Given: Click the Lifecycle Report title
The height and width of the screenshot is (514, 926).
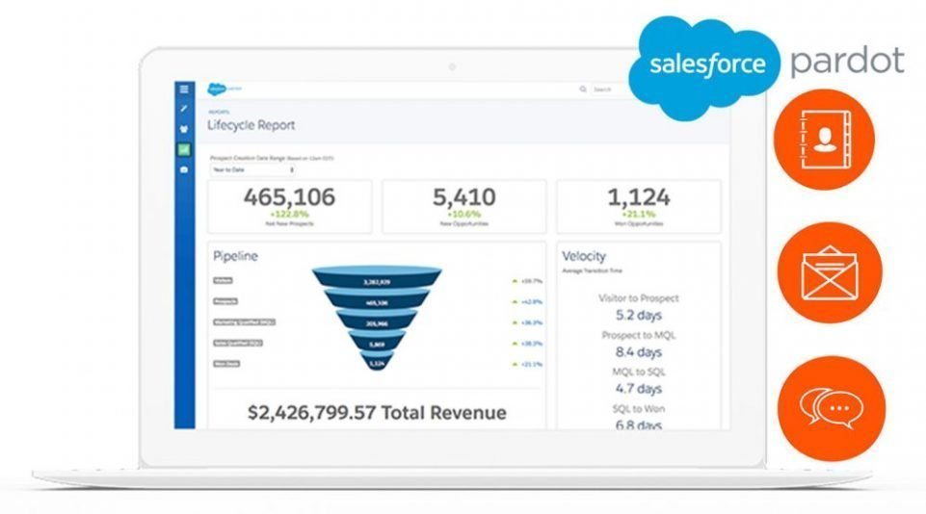Looking at the screenshot, I should pyautogui.click(x=251, y=125).
